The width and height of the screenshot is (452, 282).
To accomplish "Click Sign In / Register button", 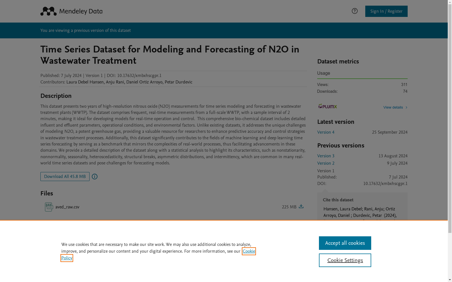I will point(386,11).
